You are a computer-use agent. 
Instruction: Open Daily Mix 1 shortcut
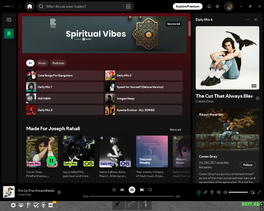click(65, 87)
